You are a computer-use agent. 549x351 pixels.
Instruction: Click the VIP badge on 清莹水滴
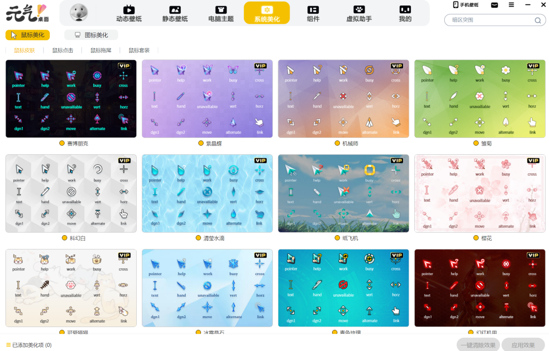tap(260, 161)
